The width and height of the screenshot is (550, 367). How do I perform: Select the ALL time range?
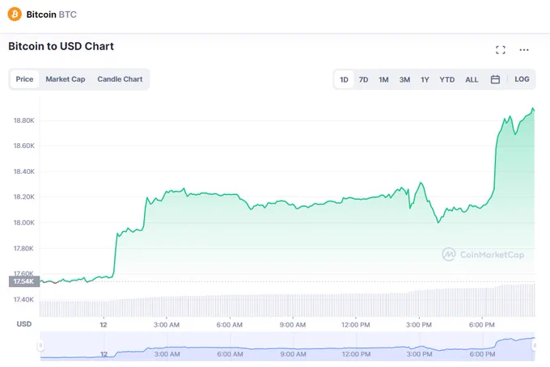tap(472, 79)
